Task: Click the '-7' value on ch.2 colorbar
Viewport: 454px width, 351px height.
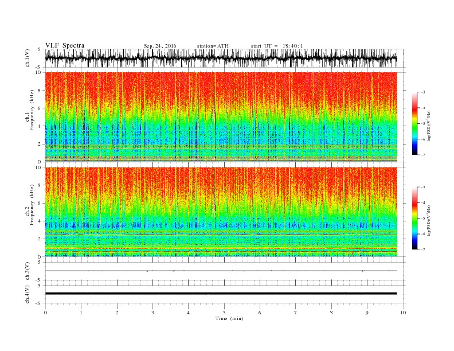Action: 423,249
